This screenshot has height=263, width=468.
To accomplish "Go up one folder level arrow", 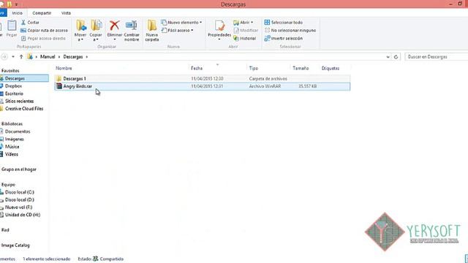I will coord(21,57).
